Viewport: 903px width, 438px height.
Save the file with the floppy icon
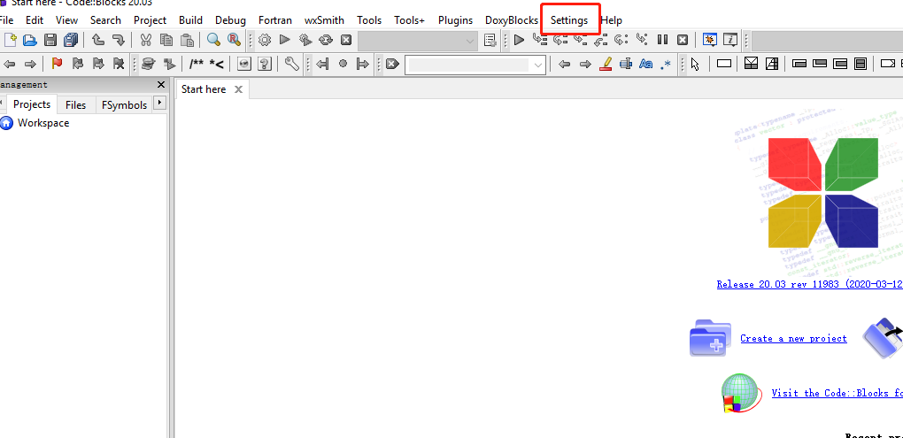(x=50, y=40)
